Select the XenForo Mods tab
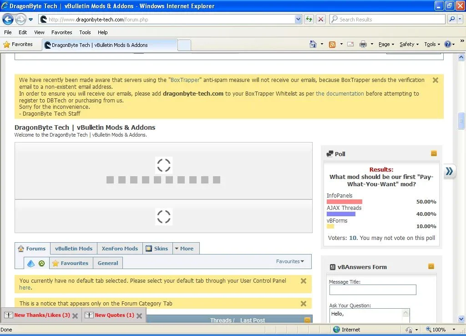Viewport: 466px width, 336px height. pyautogui.click(x=120, y=249)
